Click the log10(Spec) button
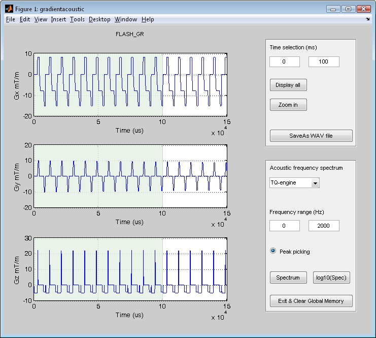The width and height of the screenshot is (376, 338). [x=331, y=278]
